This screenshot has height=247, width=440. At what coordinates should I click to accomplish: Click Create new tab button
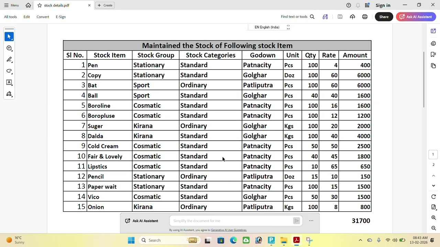pos(105,5)
